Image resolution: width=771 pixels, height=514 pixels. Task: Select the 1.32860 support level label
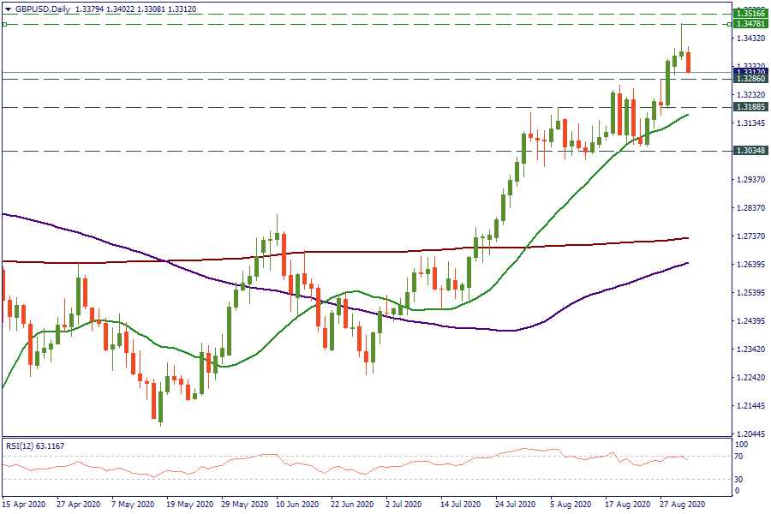pos(750,79)
